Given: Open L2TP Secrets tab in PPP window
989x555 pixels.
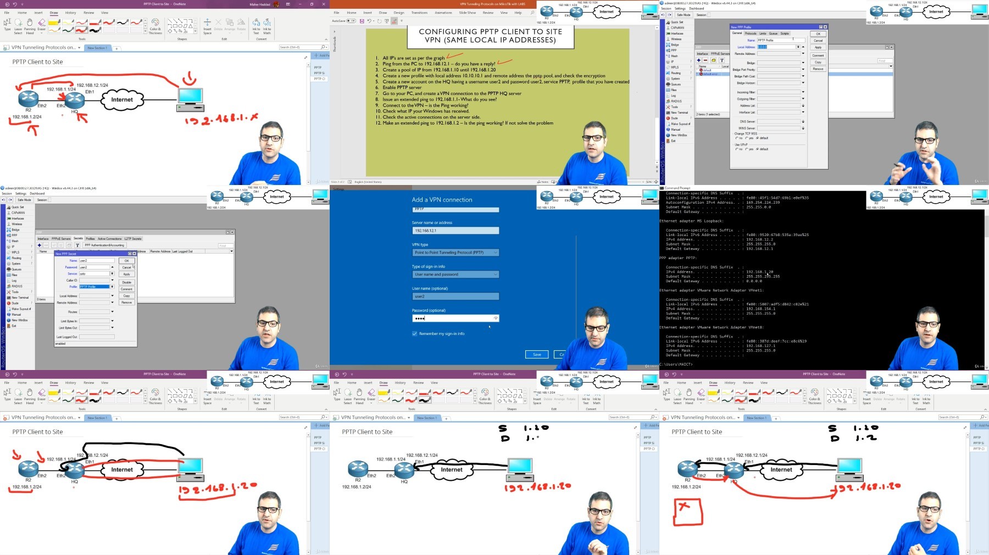Looking at the screenshot, I should pyautogui.click(x=133, y=239).
